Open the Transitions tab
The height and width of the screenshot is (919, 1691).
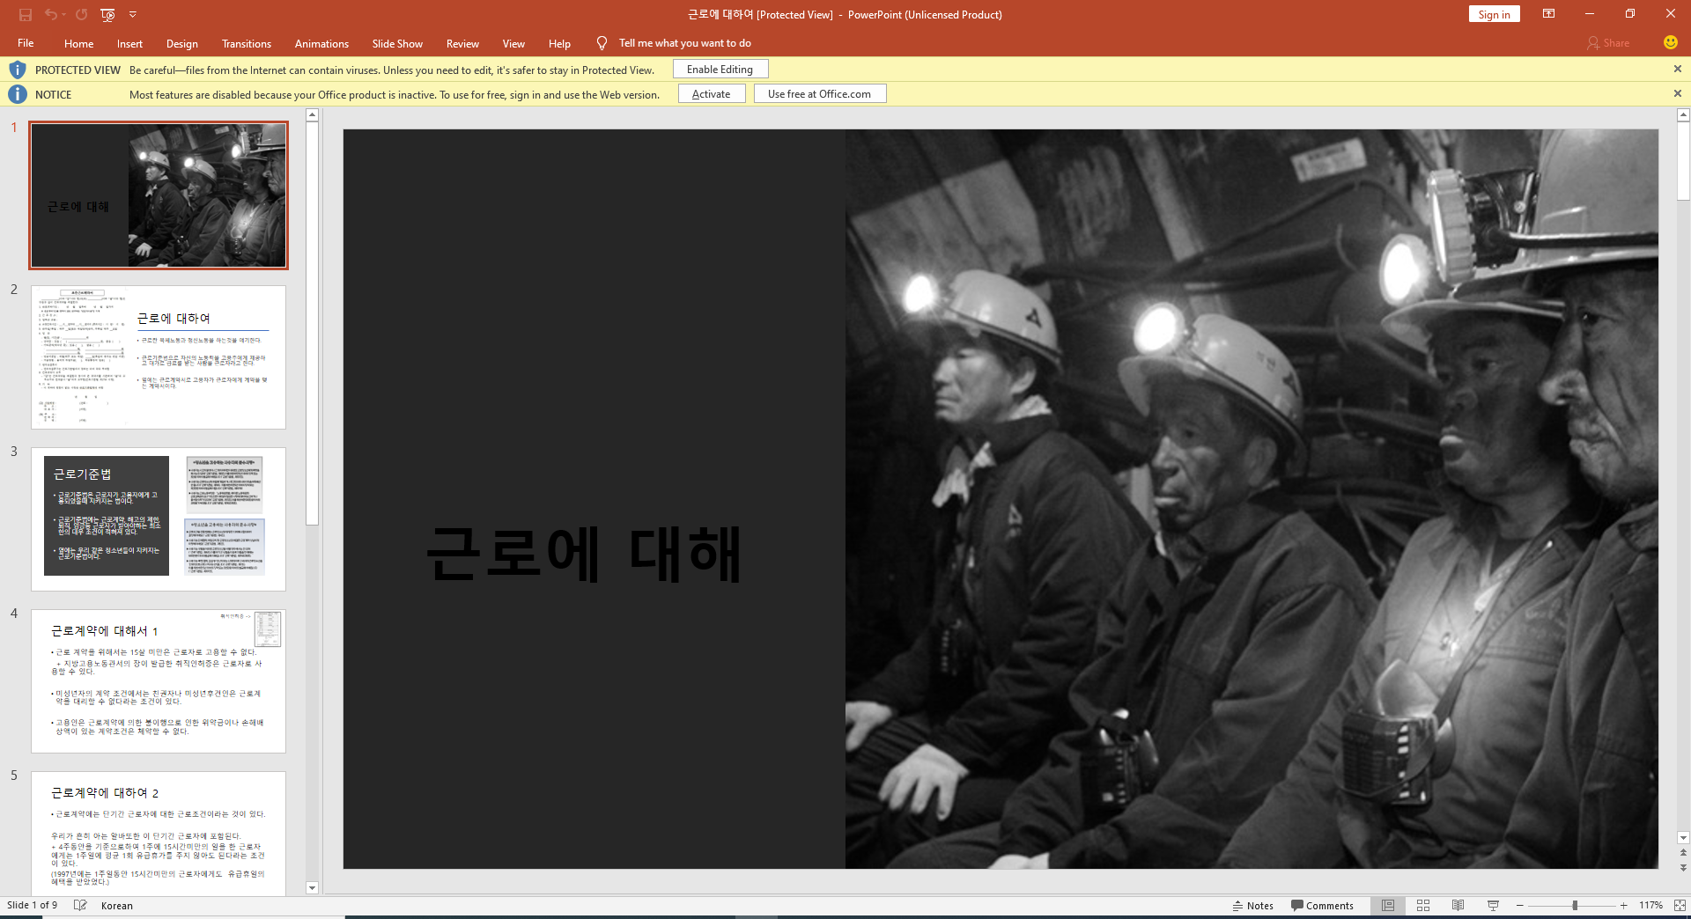tap(247, 43)
